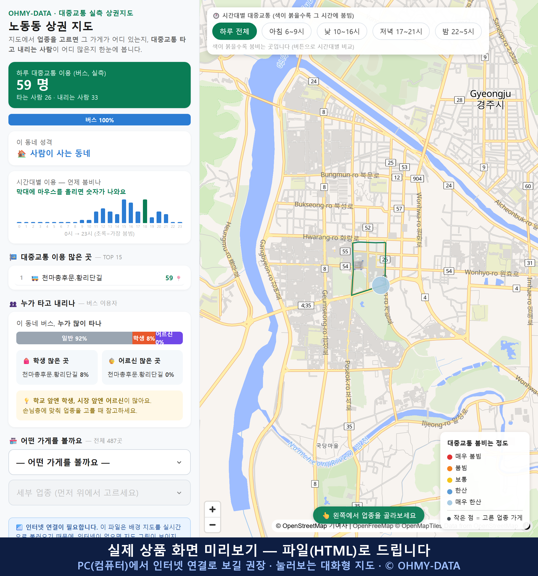
Task: Click the orange 붐빔 legend dot
Action: tap(449, 468)
